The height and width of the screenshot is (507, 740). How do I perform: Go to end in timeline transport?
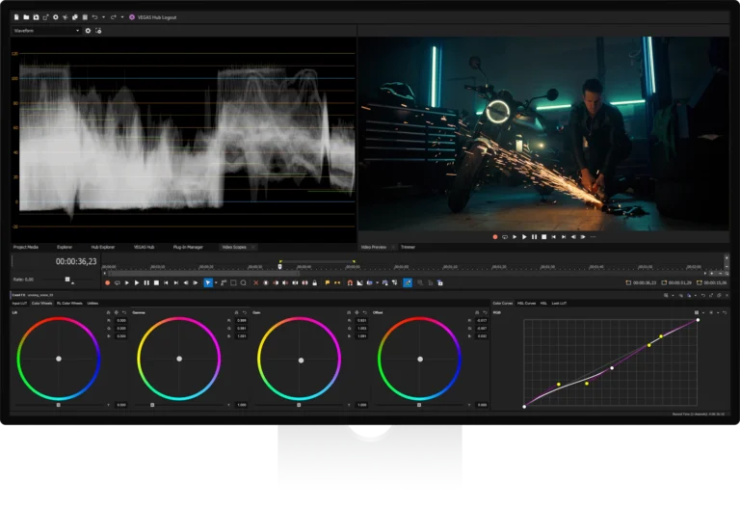[x=176, y=282]
